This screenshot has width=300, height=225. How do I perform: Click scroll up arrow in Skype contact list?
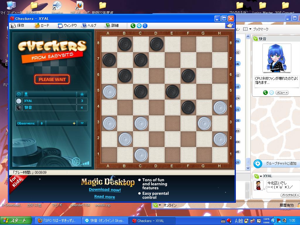248,37
